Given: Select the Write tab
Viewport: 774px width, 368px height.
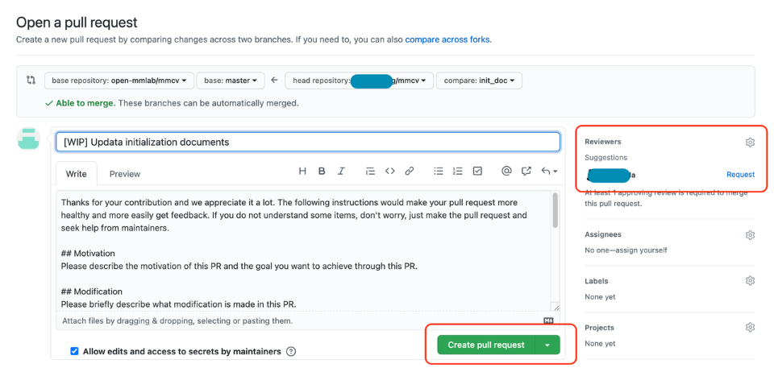Looking at the screenshot, I should (x=76, y=174).
